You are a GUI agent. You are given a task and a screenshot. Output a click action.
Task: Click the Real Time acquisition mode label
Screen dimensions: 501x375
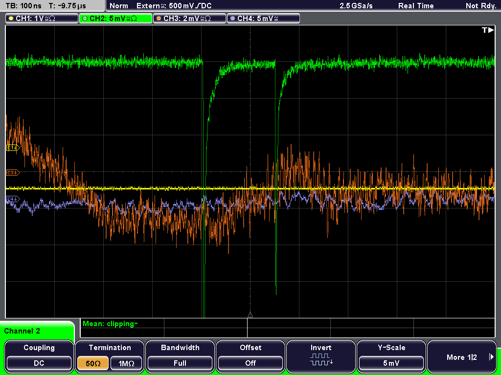pyautogui.click(x=416, y=6)
